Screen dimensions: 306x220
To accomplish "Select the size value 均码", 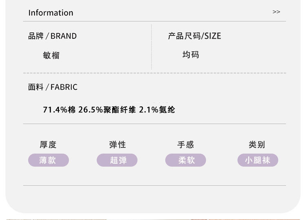I will [191, 55].
